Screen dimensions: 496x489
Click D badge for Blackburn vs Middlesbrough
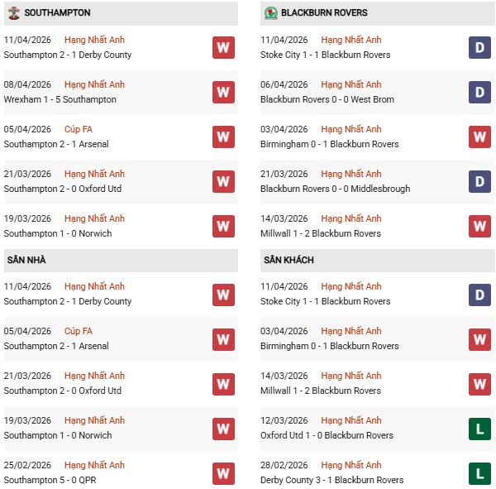point(479,181)
